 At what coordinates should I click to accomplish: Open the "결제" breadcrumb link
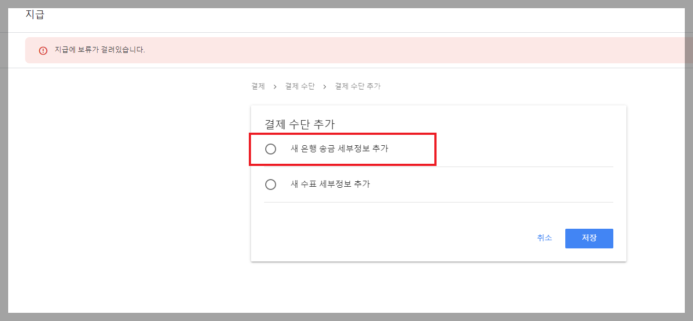[x=257, y=86]
